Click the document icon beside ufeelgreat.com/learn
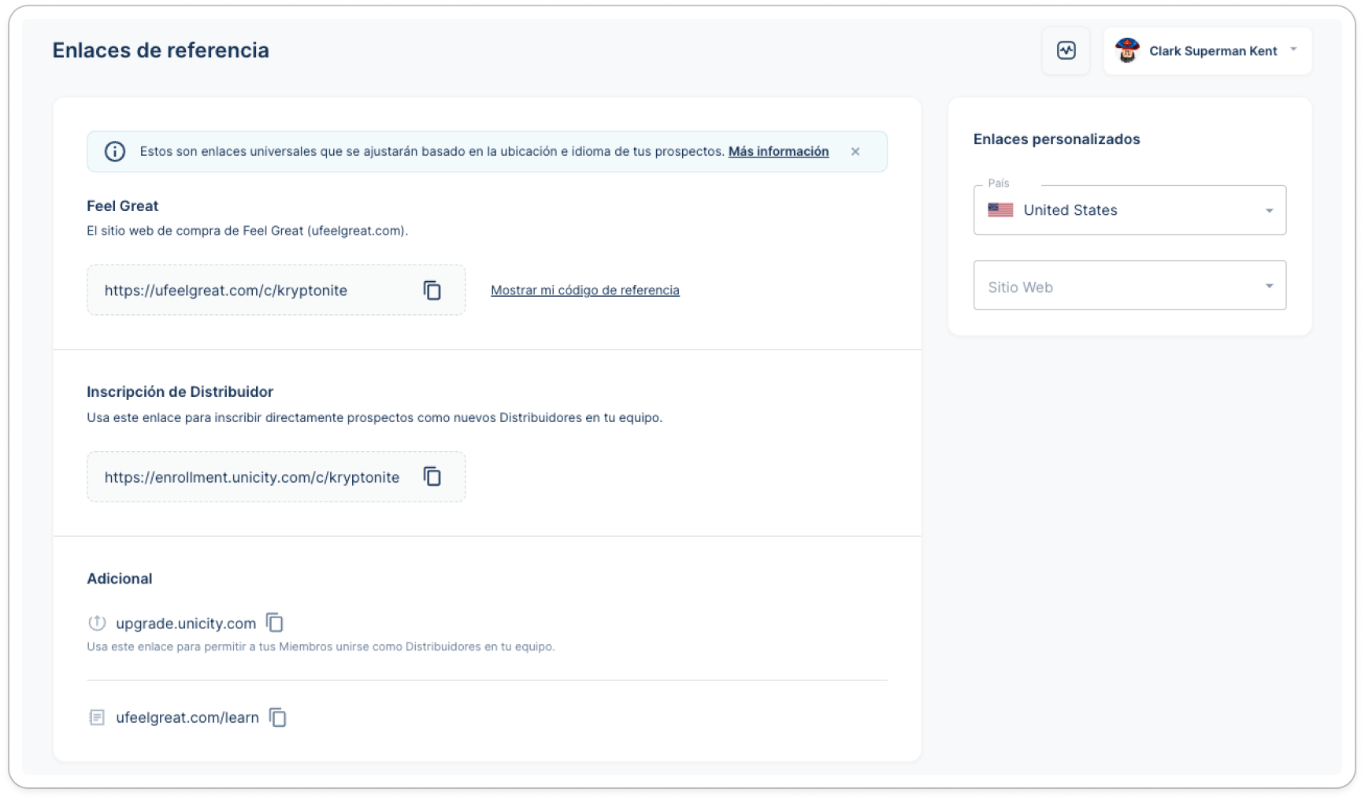Viewport: 1365px width, 800px height. [x=97, y=717]
